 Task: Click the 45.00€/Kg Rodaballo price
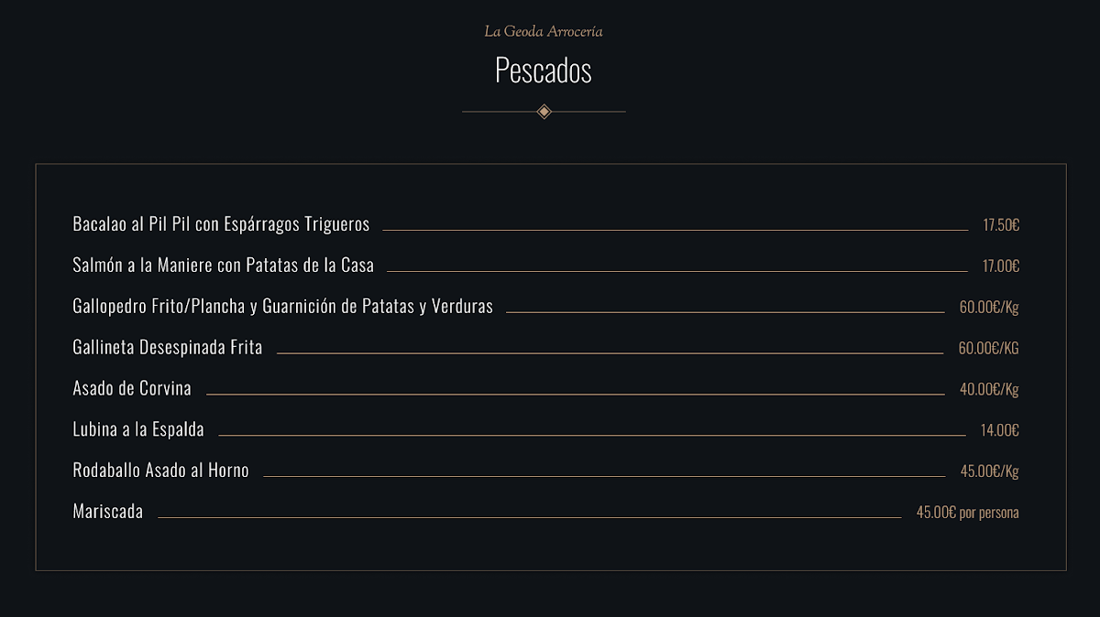(989, 471)
